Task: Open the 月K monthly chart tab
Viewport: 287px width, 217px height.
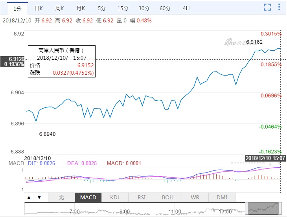Action: click(81, 8)
